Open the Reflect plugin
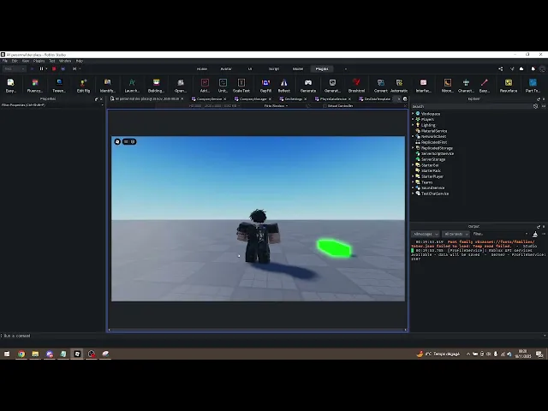Viewport: 548px width, 411px height. click(283, 86)
